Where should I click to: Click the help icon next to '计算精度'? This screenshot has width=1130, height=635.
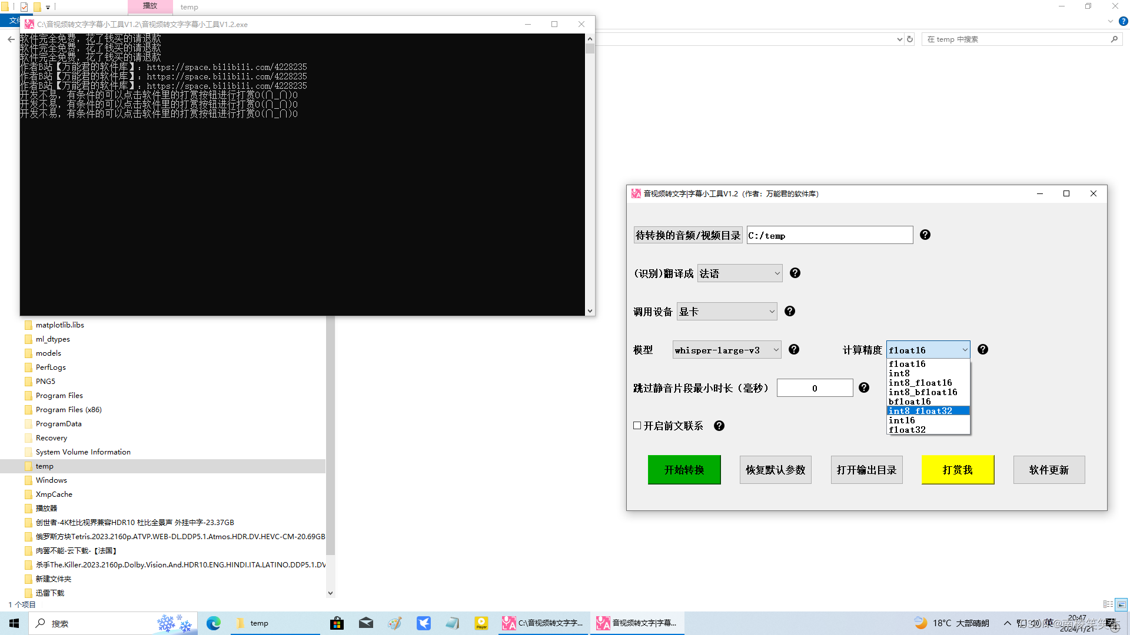pyautogui.click(x=982, y=350)
